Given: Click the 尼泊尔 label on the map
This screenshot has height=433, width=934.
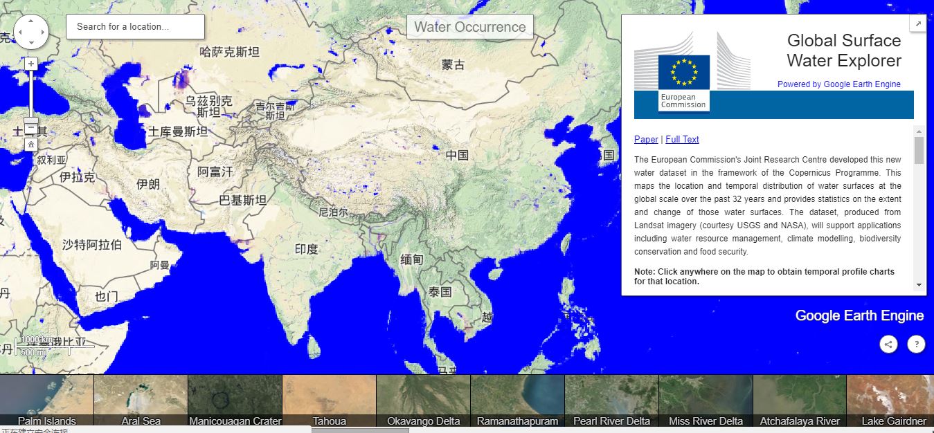Looking at the screenshot, I should [333, 212].
